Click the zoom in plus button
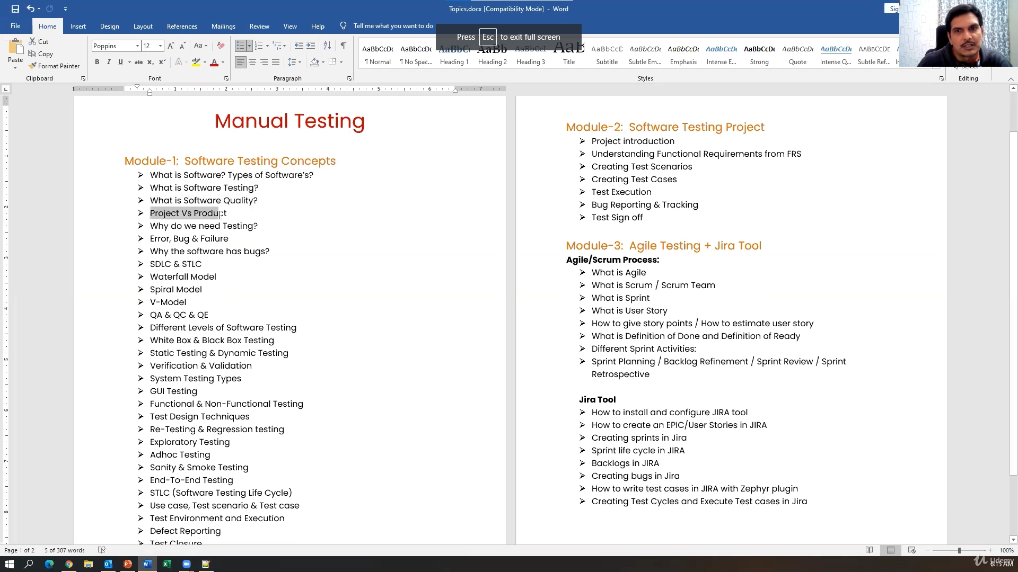Image resolution: width=1018 pixels, height=572 pixels. 990,550
